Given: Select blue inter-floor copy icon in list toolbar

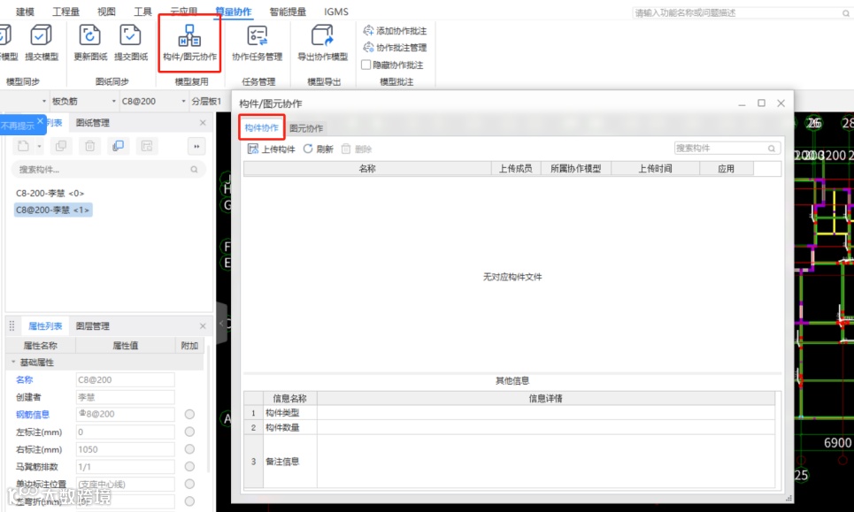Looking at the screenshot, I should [x=119, y=146].
